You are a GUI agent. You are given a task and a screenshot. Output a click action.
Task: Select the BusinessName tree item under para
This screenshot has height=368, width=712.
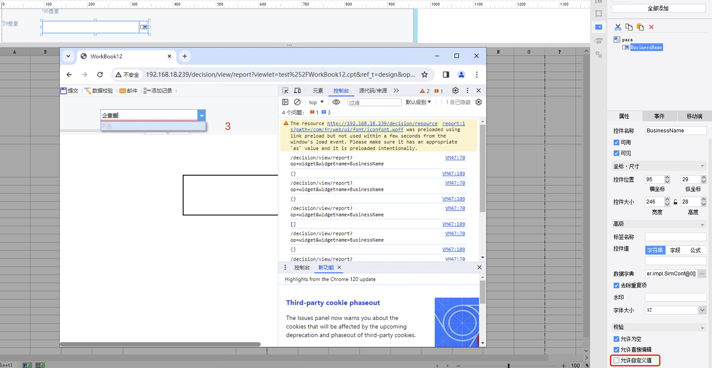click(x=646, y=47)
